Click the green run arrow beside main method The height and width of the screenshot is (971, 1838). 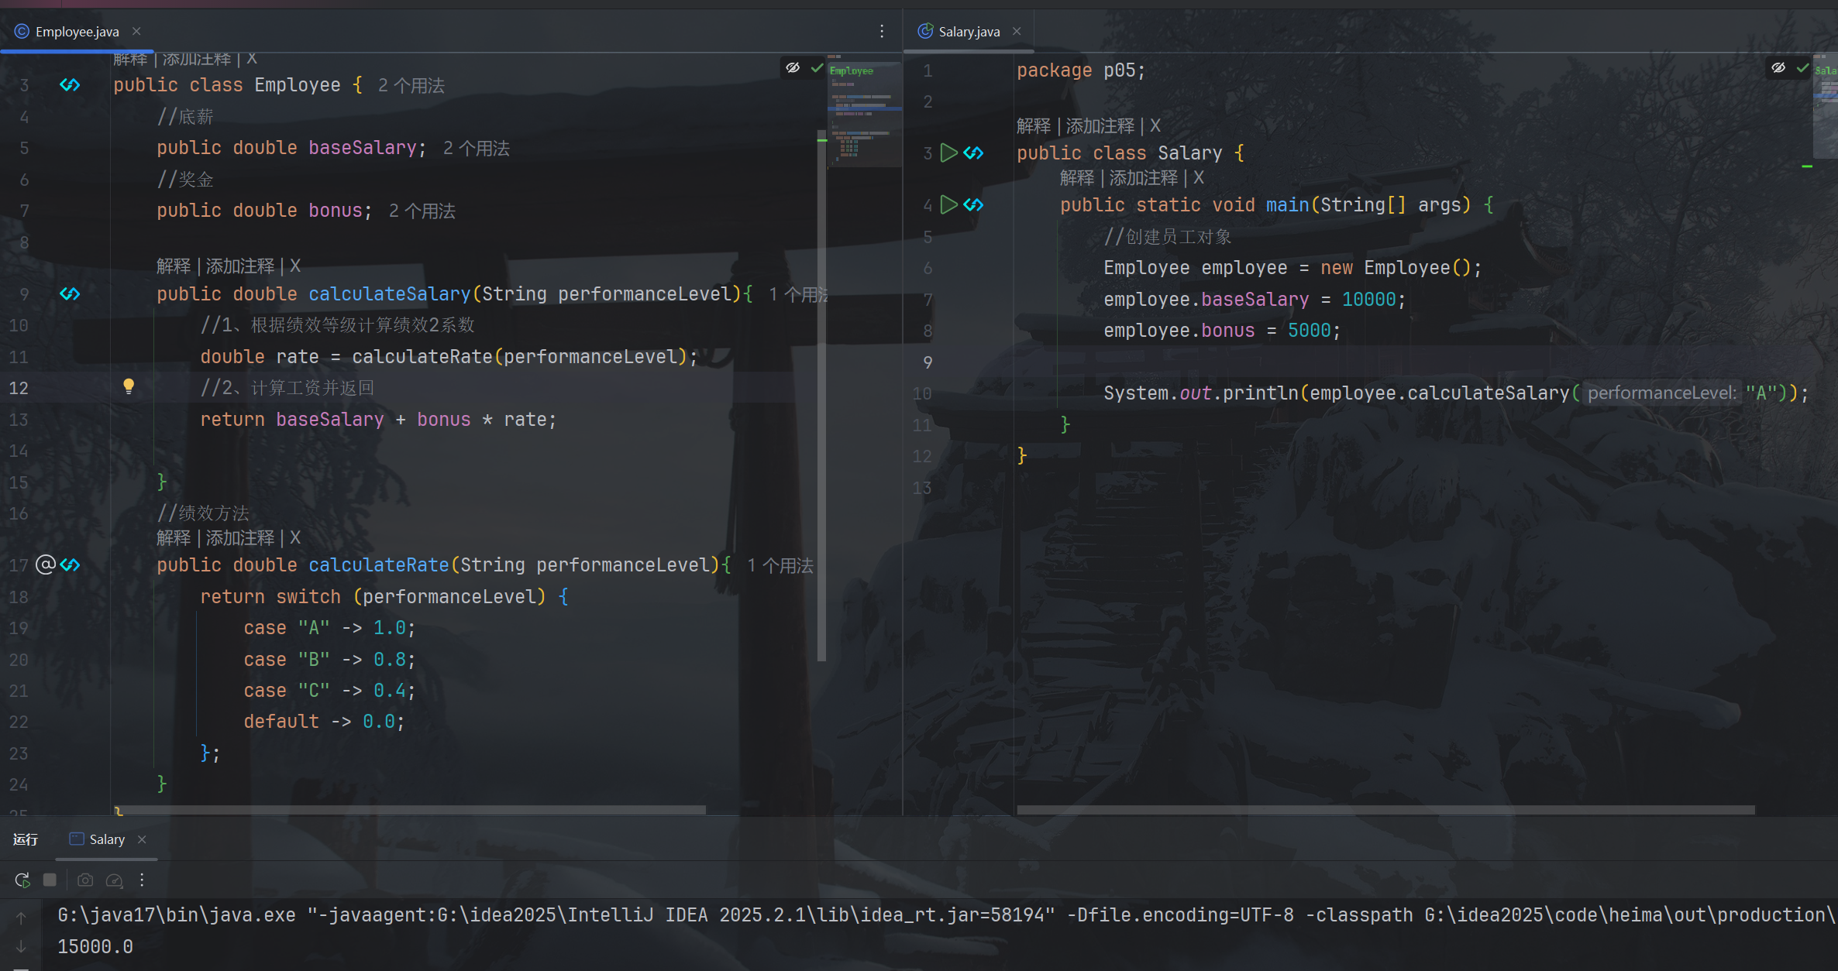948,205
